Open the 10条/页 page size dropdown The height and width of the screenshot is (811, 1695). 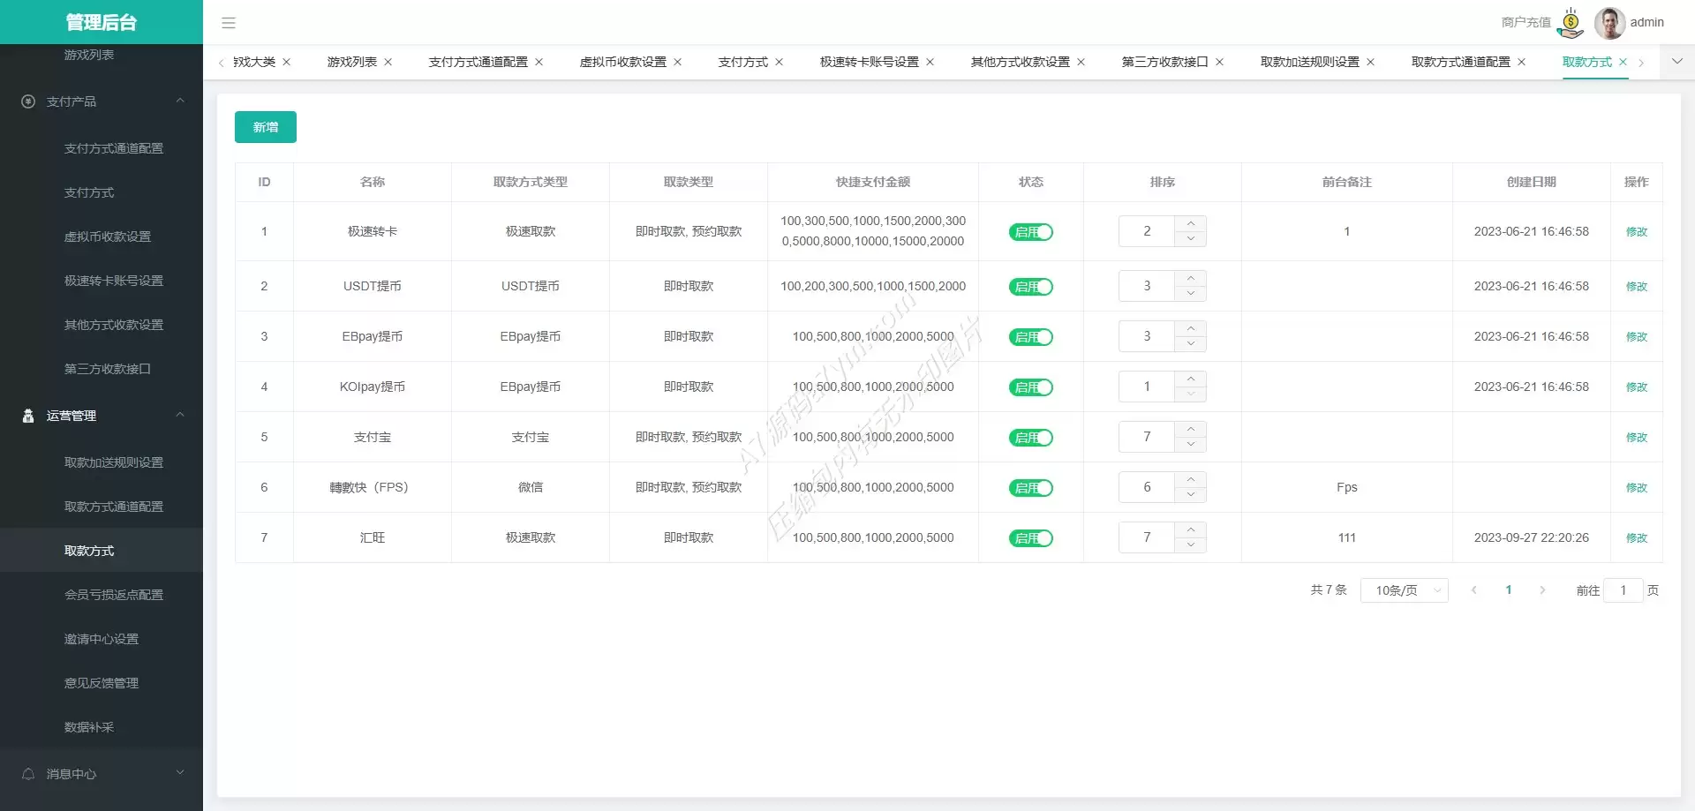coord(1404,590)
